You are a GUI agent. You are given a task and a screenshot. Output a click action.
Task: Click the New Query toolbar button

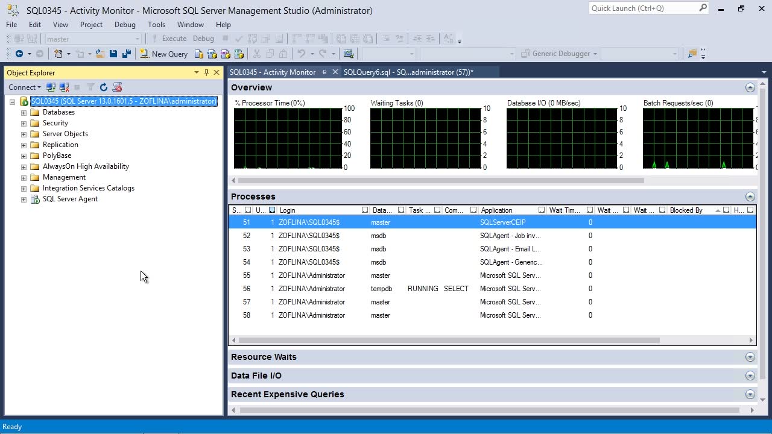[164, 54]
